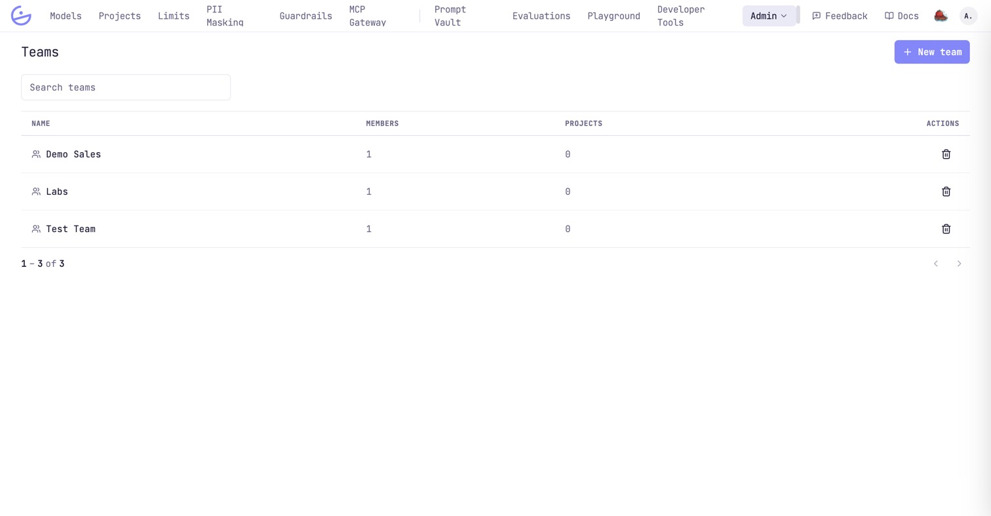Viewport: 991px width, 516px height.
Task: Open the Demo Sales team row
Action: click(x=495, y=154)
